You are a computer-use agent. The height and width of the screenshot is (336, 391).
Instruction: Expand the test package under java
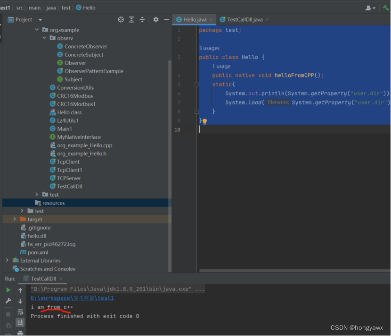click(37, 194)
